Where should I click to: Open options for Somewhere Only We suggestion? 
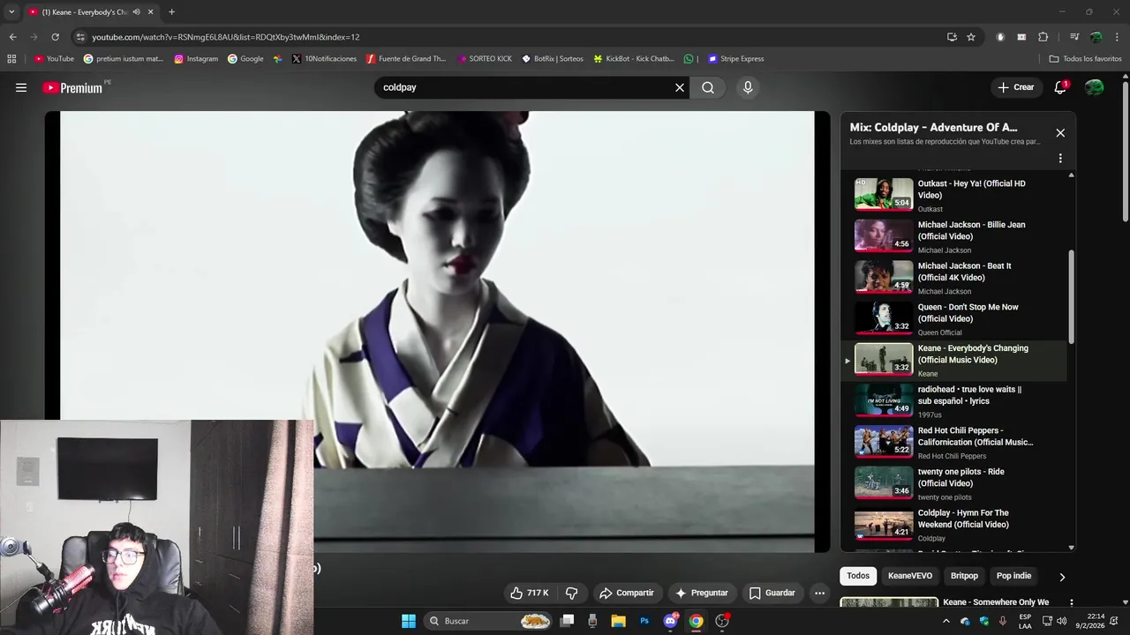pos(1071,603)
